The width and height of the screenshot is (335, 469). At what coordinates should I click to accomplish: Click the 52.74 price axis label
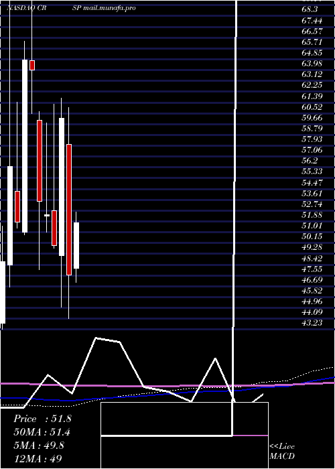coord(312,204)
